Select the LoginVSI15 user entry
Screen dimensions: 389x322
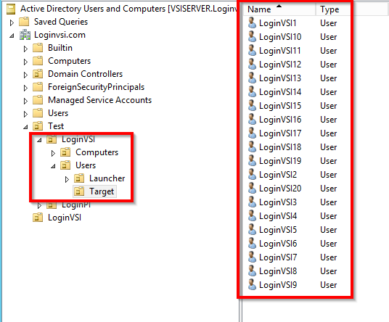(280, 106)
